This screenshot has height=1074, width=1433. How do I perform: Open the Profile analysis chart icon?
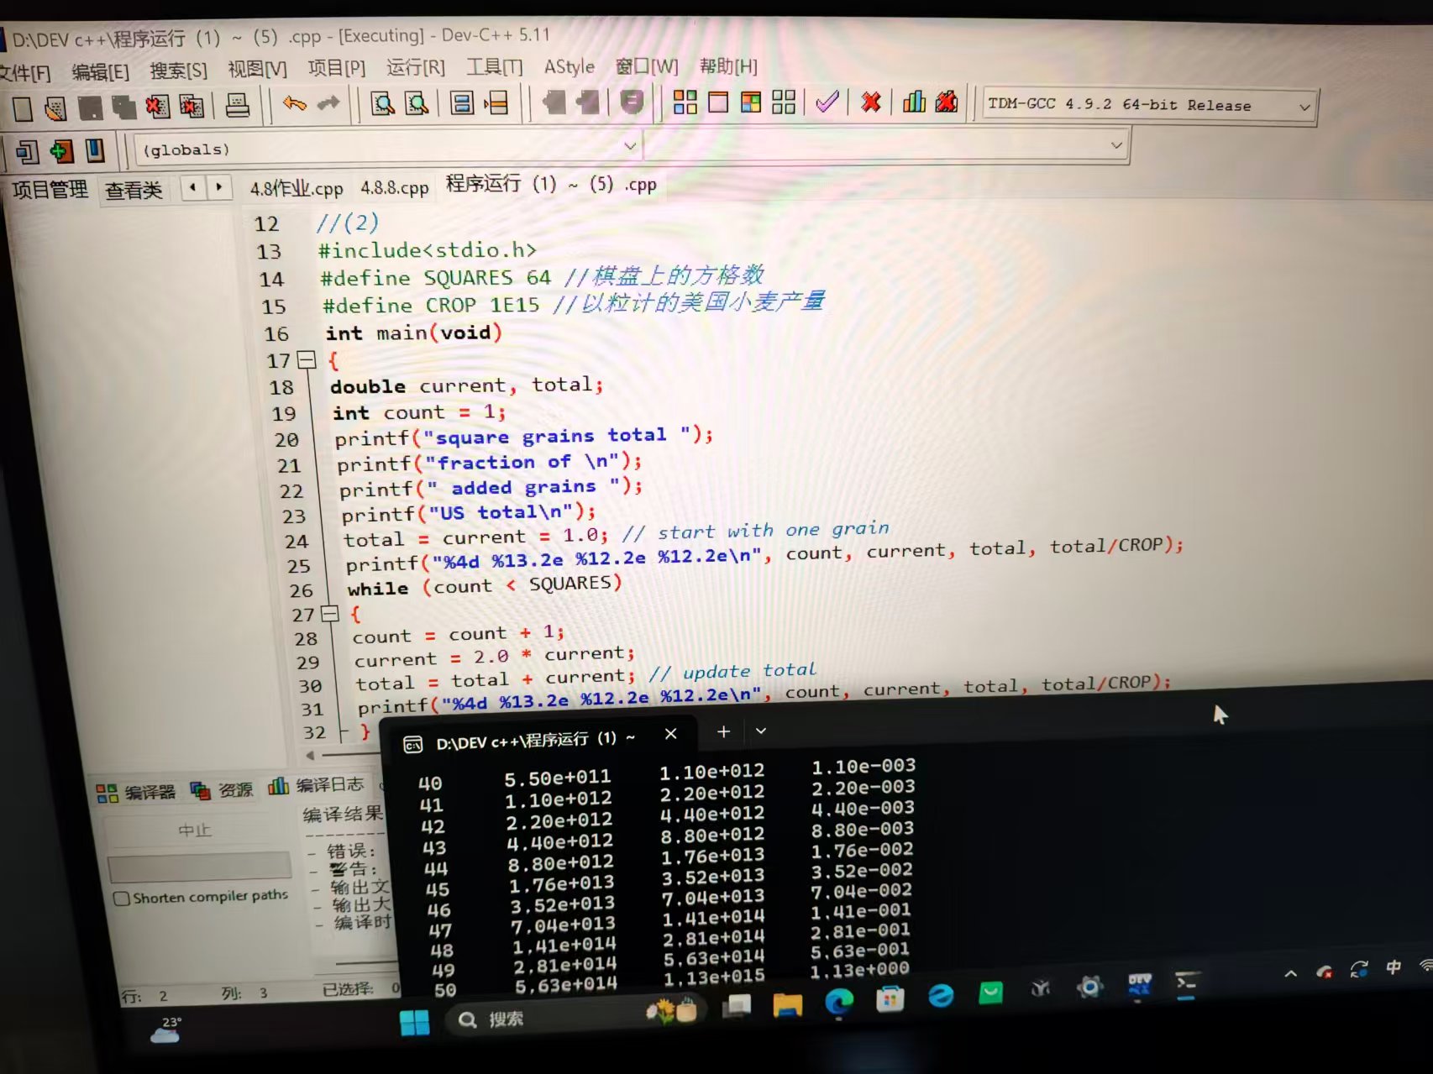click(914, 102)
